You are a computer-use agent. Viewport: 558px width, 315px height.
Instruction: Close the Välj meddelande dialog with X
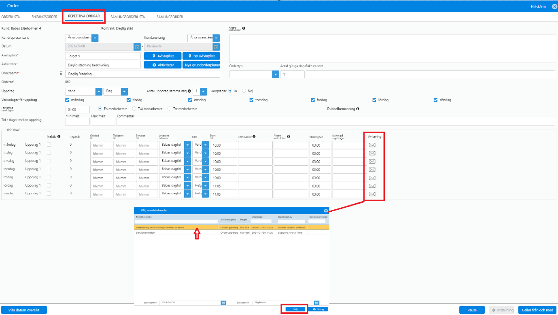pos(326,211)
